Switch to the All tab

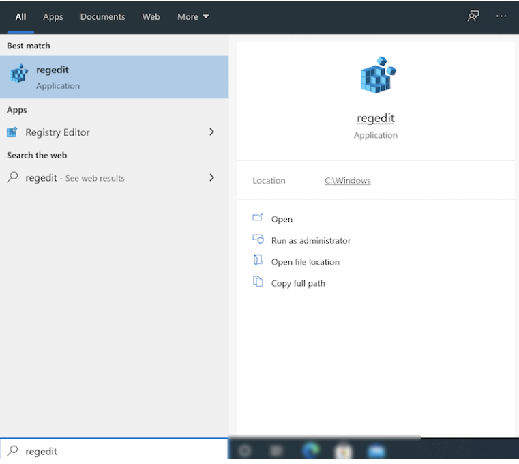coord(20,17)
